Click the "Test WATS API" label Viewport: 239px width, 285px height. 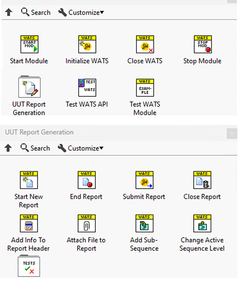87,104
